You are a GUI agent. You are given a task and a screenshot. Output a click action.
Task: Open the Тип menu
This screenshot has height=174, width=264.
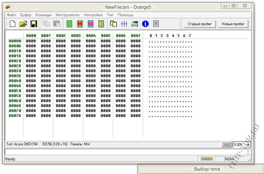click(x=110, y=15)
